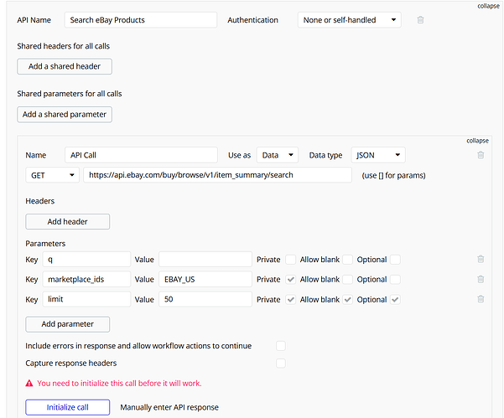Image resolution: width=504 pixels, height=418 pixels.
Task: Remove the limit parameter row
Action: tap(481, 299)
